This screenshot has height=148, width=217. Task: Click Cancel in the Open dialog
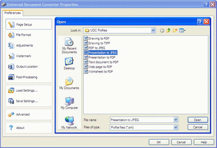[x=198, y=127]
